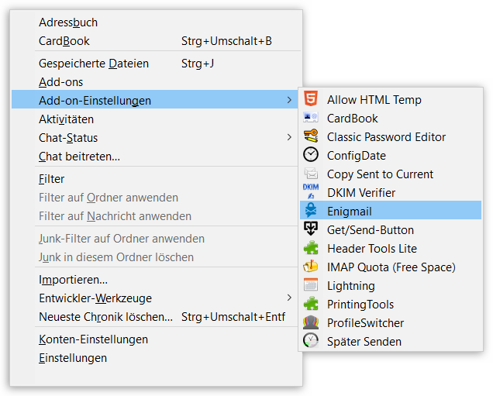Choose Neueste Chronik löschen…
This screenshot has height=396, width=493.
tap(105, 316)
